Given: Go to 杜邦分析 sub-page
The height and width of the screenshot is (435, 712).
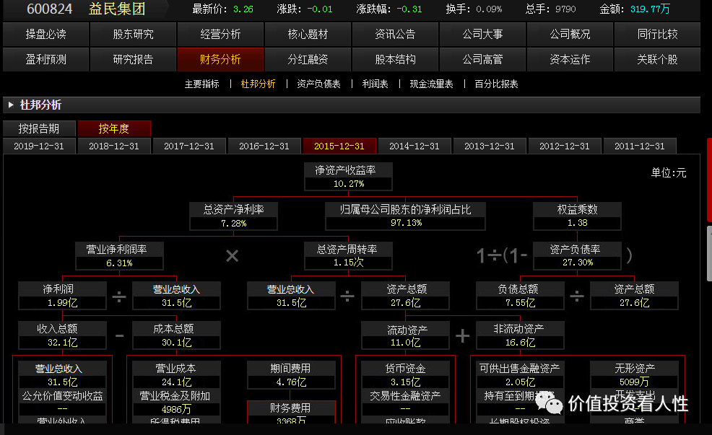Looking at the screenshot, I should 258,84.
